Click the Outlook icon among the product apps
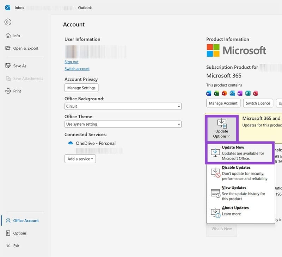 (x=232, y=93)
